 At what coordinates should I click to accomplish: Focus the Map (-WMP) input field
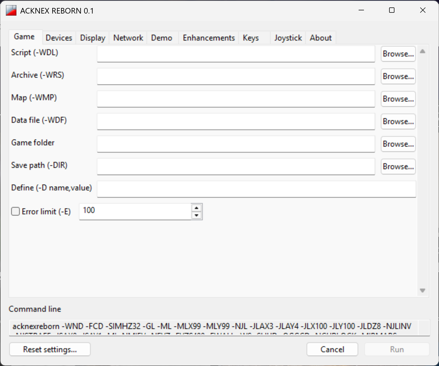pos(236,99)
